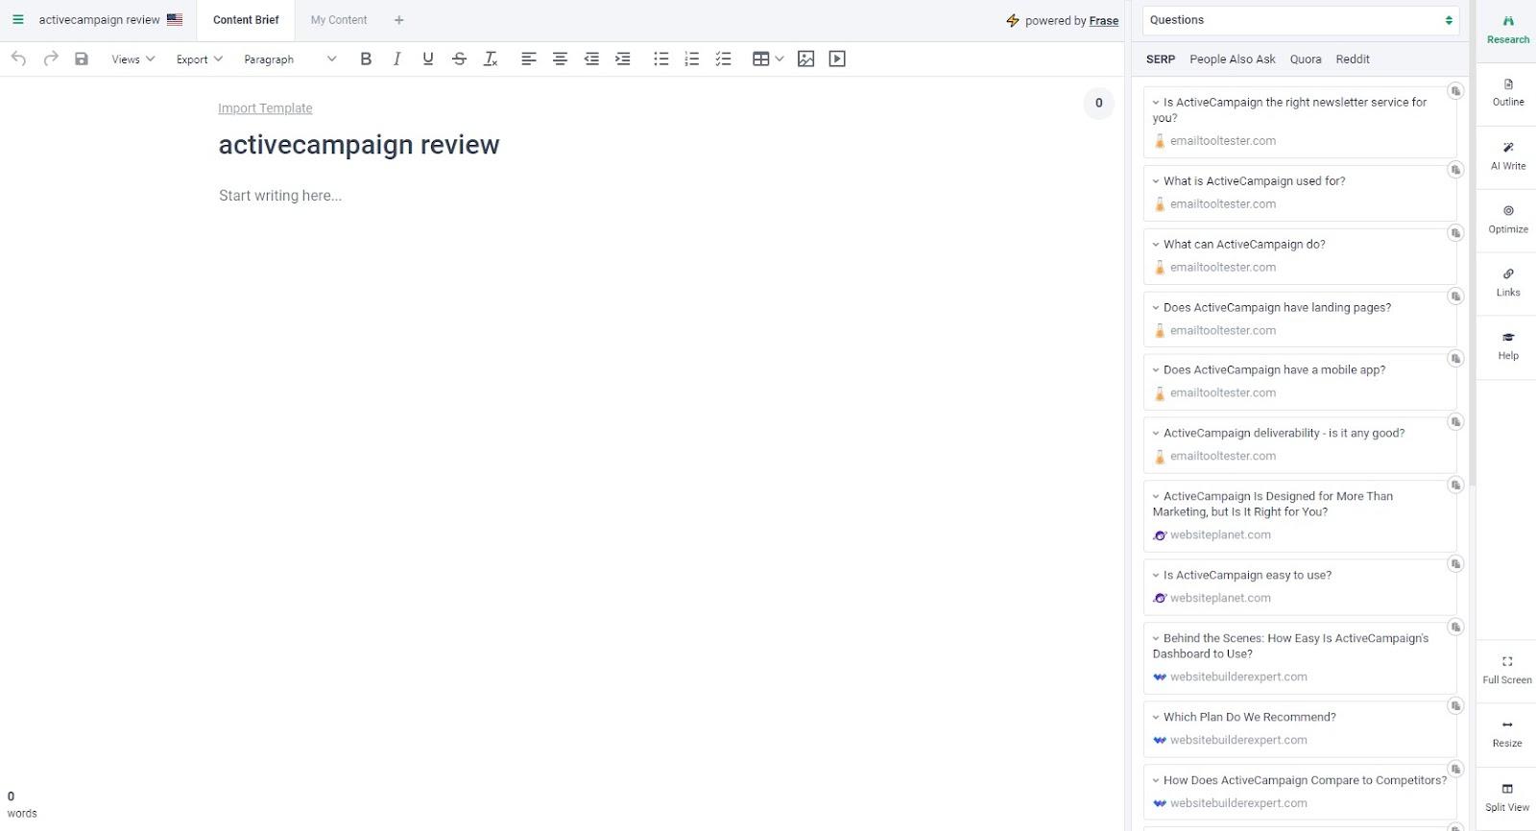Open the Paragraph style dropdown
The height and width of the screenshot is (831, 1536).
(290, 59)
